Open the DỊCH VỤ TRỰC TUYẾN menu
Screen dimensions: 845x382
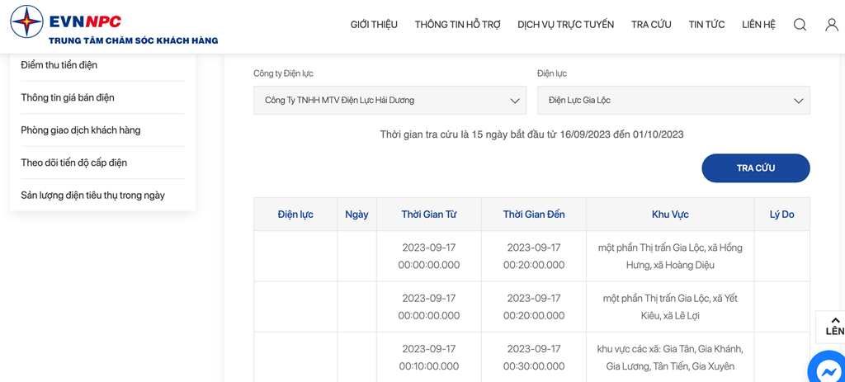tap(566, 24)
